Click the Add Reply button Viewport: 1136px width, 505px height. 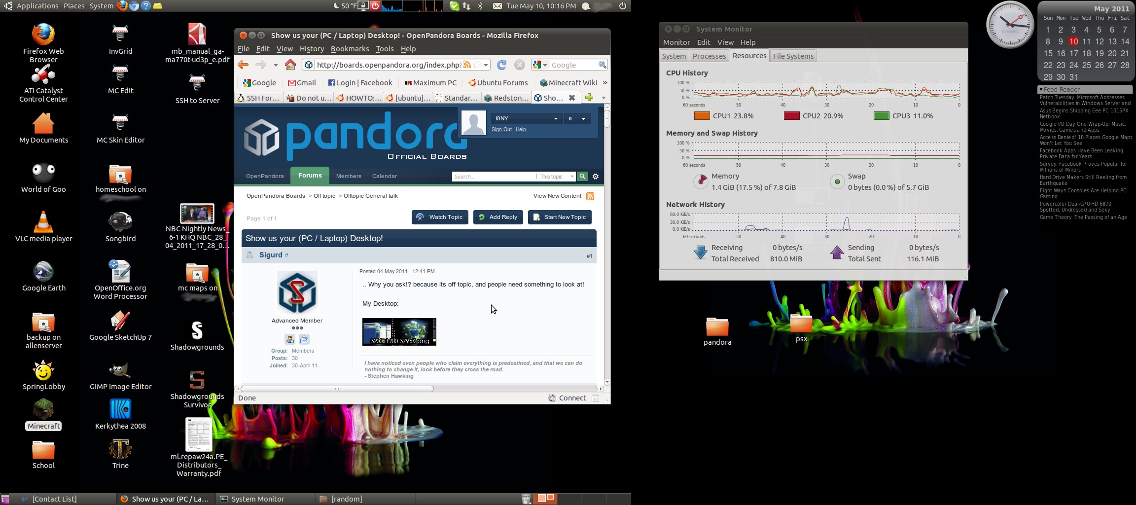[498, 217]
